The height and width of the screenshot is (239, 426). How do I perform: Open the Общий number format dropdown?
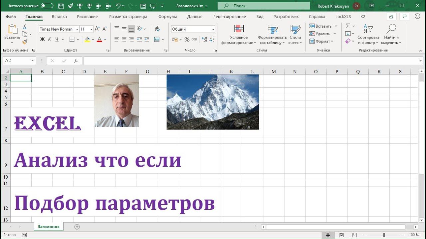[x=213, y=29]
